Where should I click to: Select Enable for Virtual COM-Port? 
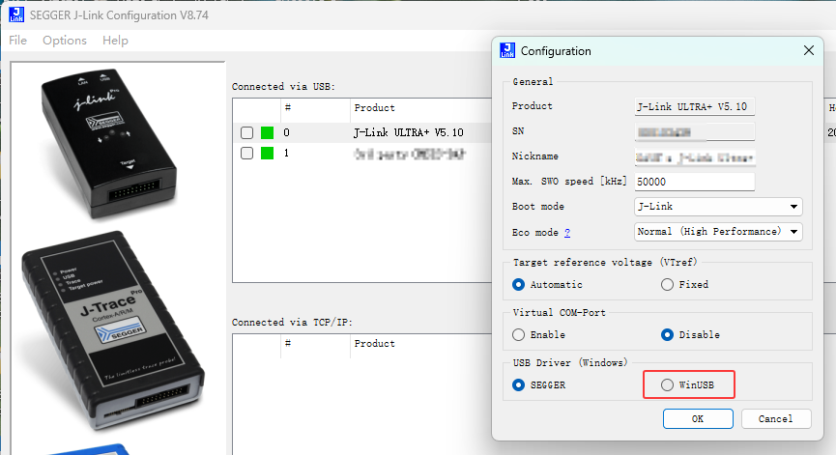tap(518, 334)
